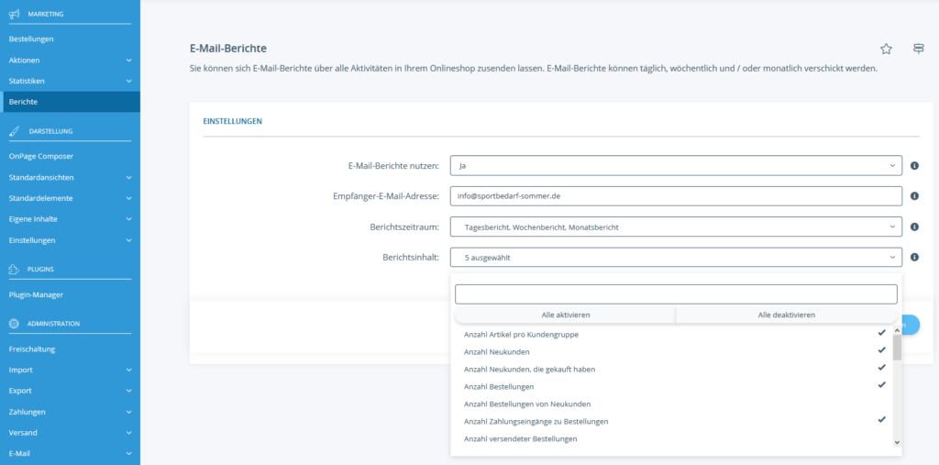
Task: Click Alle aktivieren button
Action: [565, 315]
